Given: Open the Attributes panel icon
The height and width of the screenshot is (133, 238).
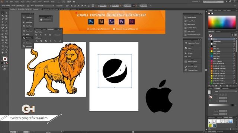Looking at the screenshot, I should [24, 47].
